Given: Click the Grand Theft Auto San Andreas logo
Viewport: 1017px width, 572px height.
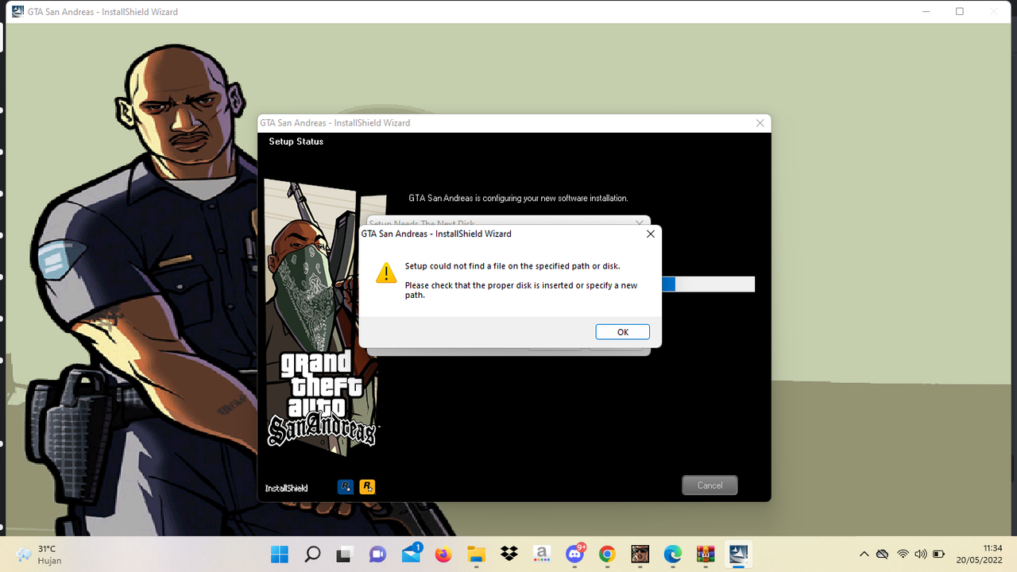Looking at the screenshot, I should click(323, 398).
